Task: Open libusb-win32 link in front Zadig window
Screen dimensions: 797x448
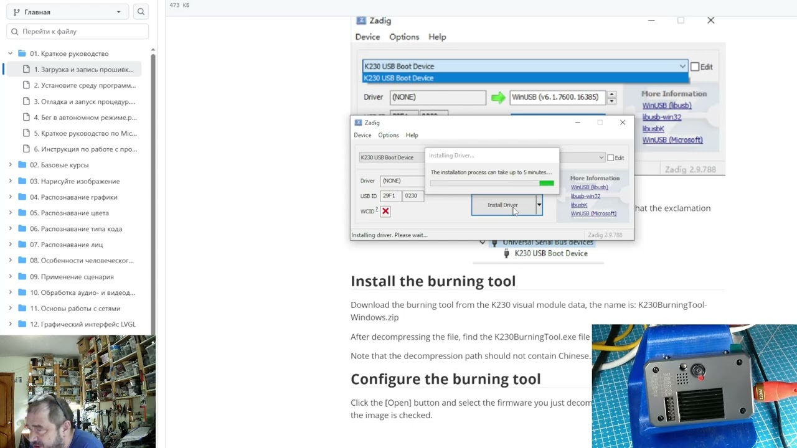Action: click(x=585, y=196)
